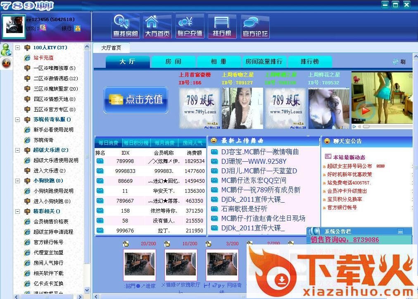This screenshot has width=418, height=299.
Task: Select the 每月消费 ranking tab
Action: 164,143
